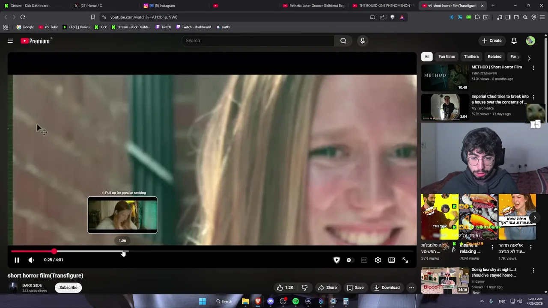
Task: Open YouTube notifications bell
Action: point(514,41)
